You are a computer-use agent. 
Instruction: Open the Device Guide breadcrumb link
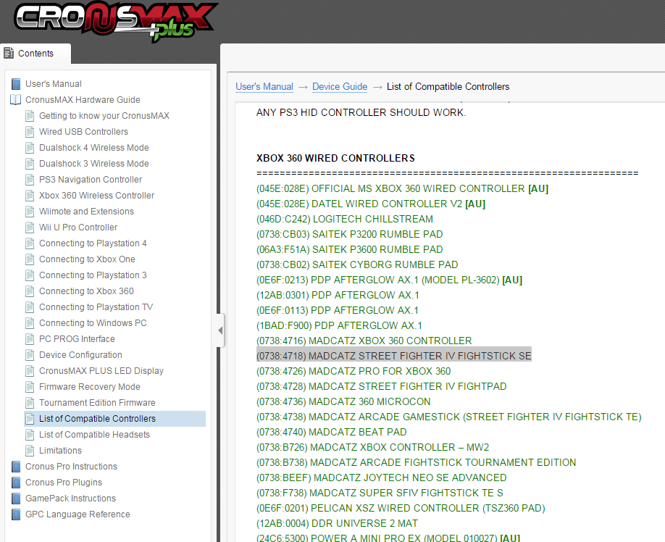pyautogui.click(x=340, y=86)
